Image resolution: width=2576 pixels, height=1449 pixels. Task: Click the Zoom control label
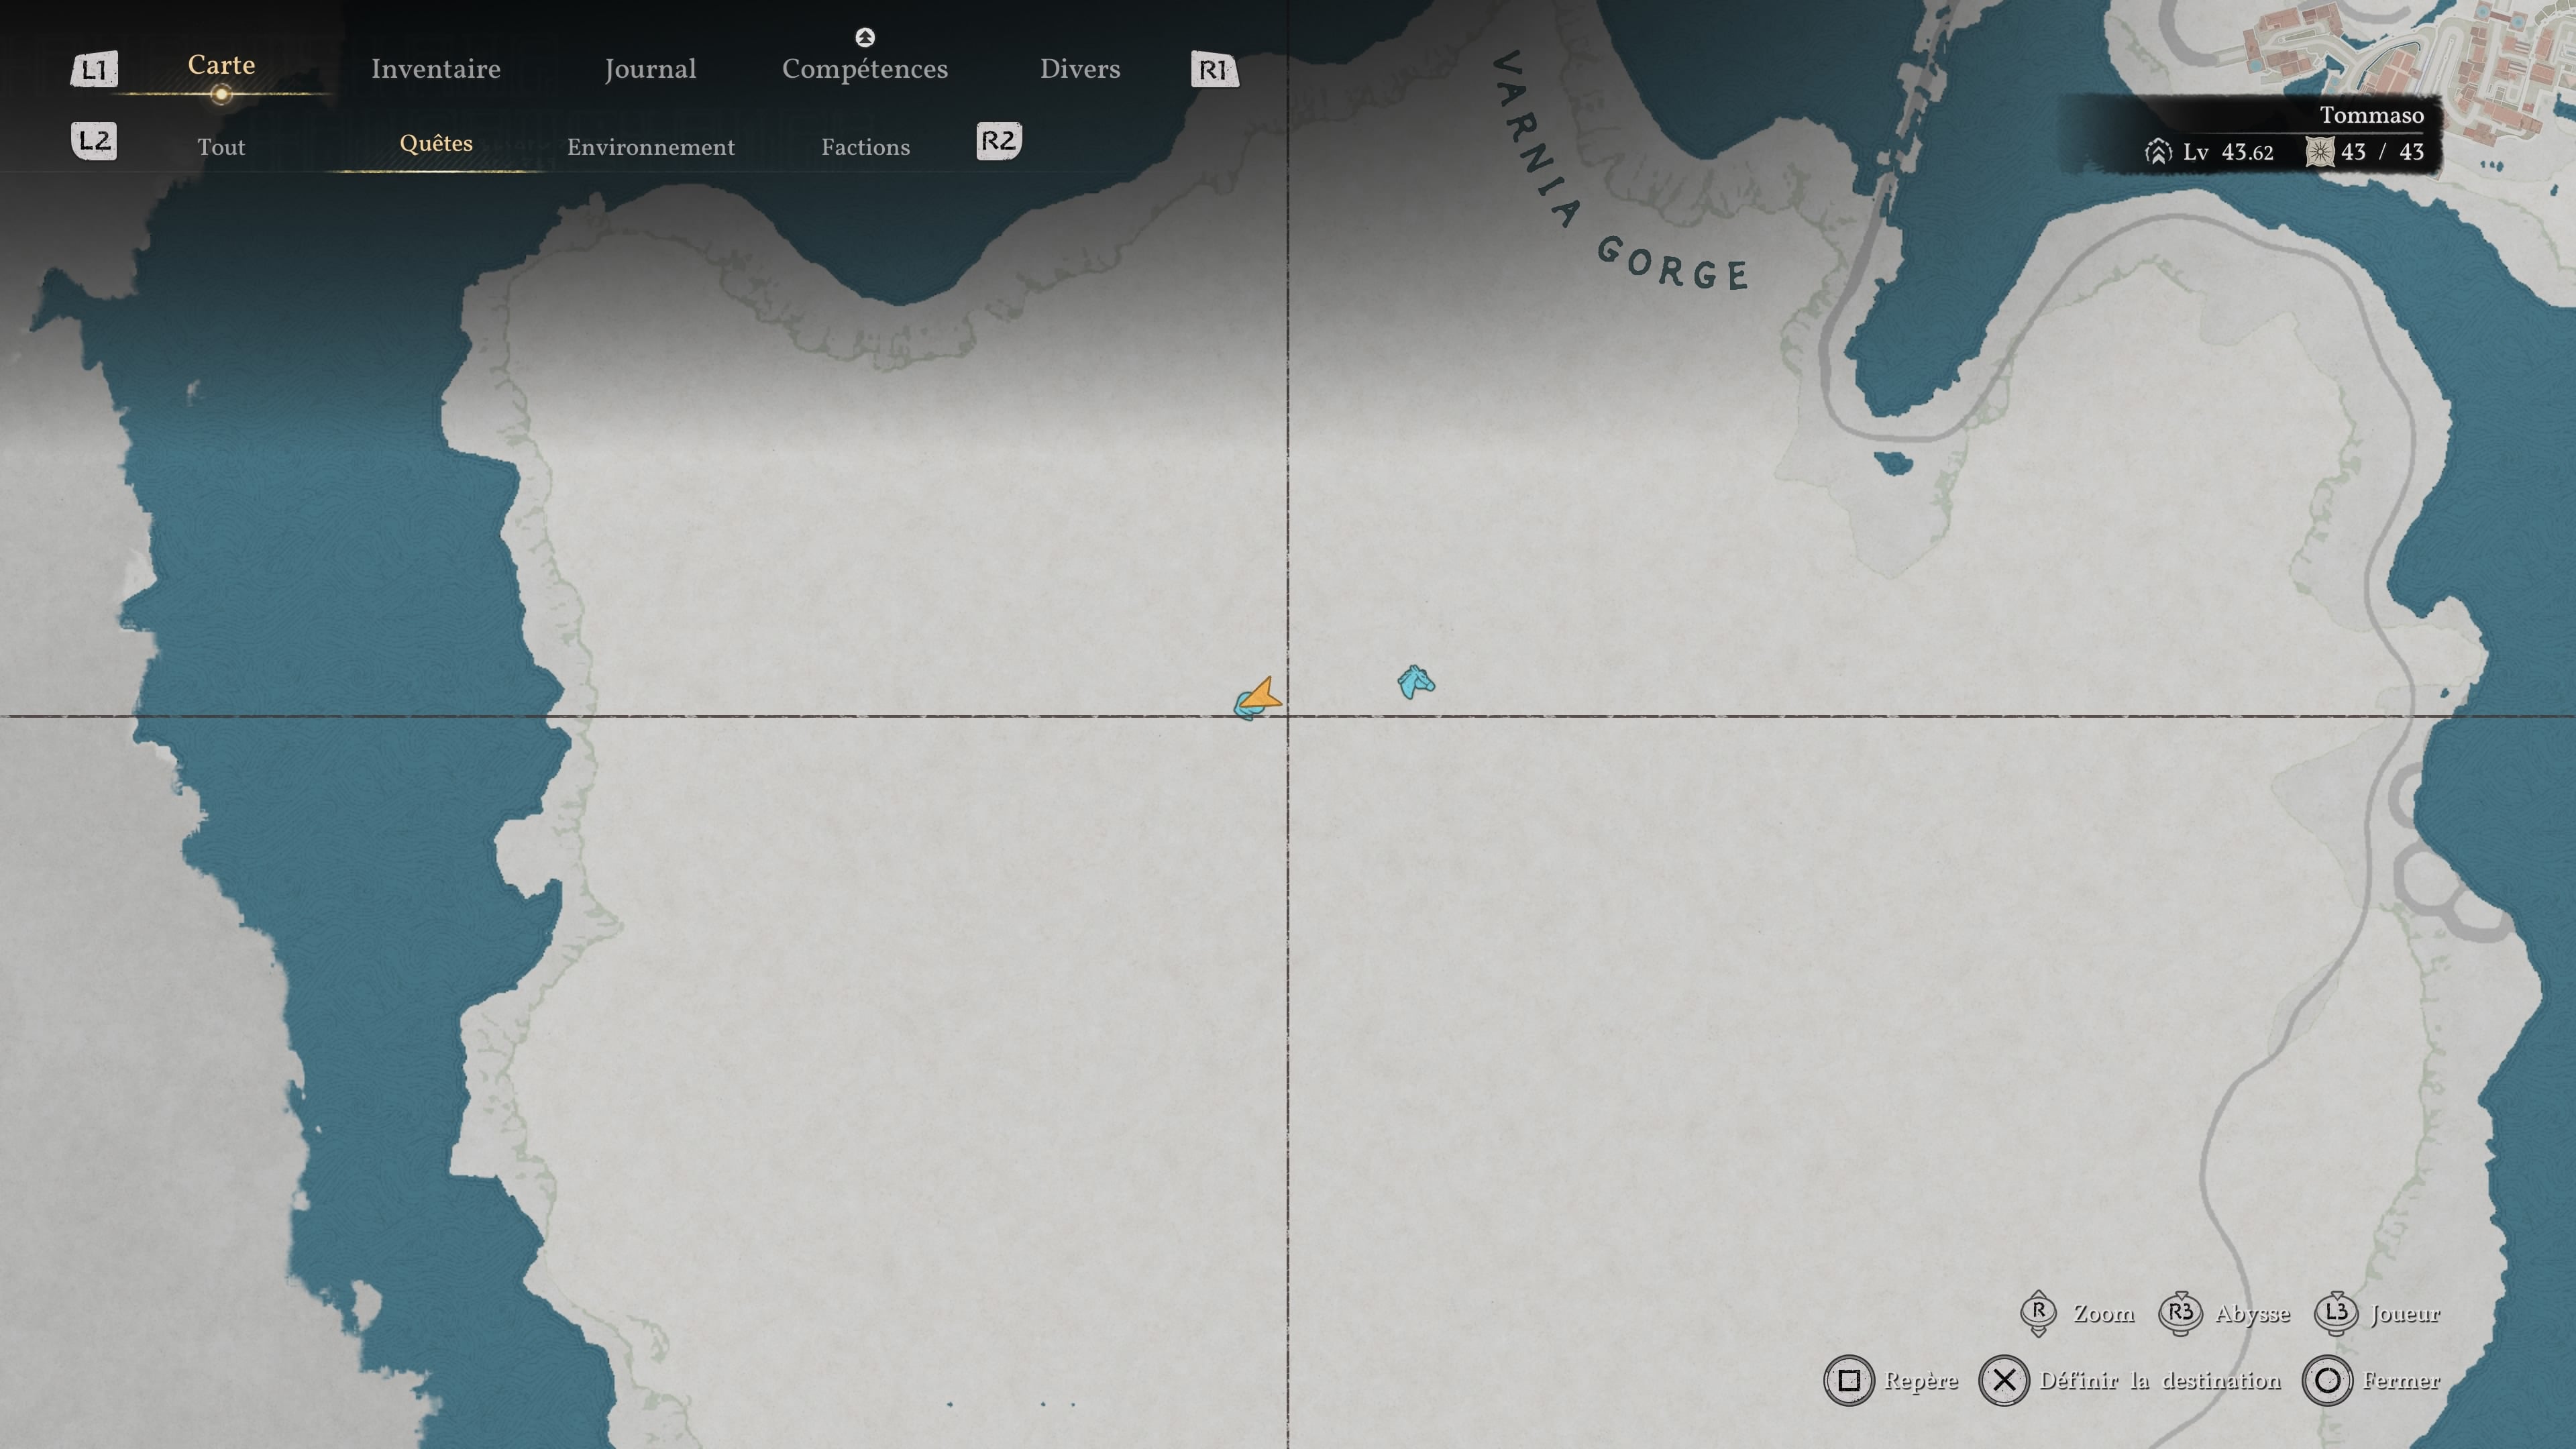(x=2103, y=1313)
